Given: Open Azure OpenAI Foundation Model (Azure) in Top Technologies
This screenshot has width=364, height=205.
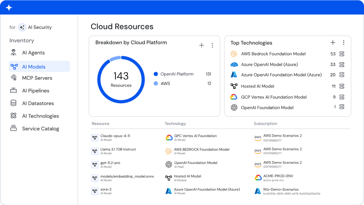Looking at the screenshot, I should click(281, 75).
